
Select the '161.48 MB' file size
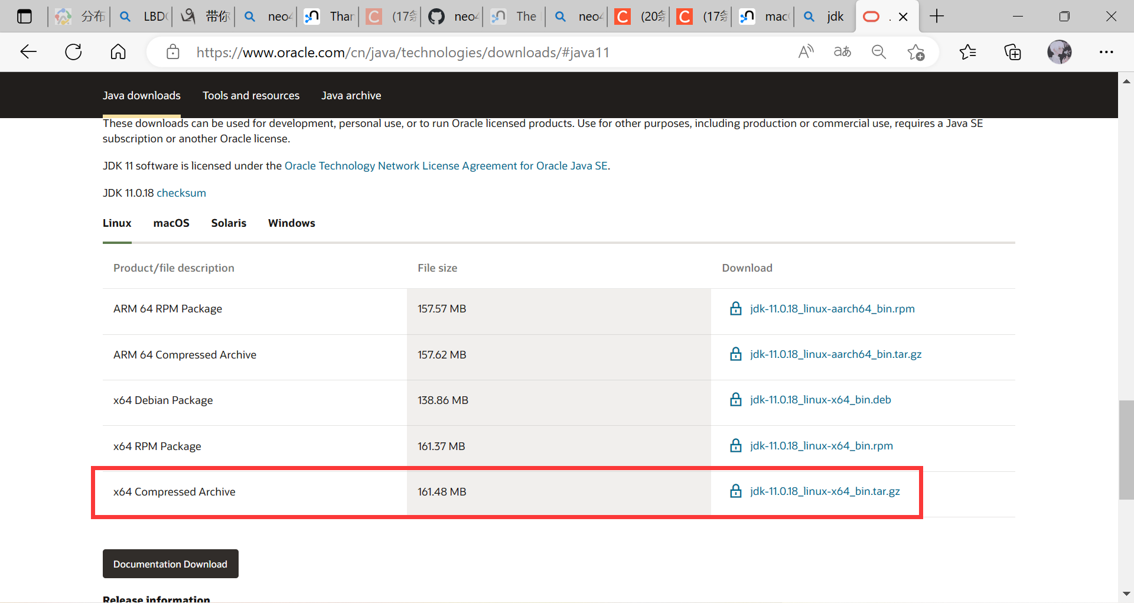(442, 491)
